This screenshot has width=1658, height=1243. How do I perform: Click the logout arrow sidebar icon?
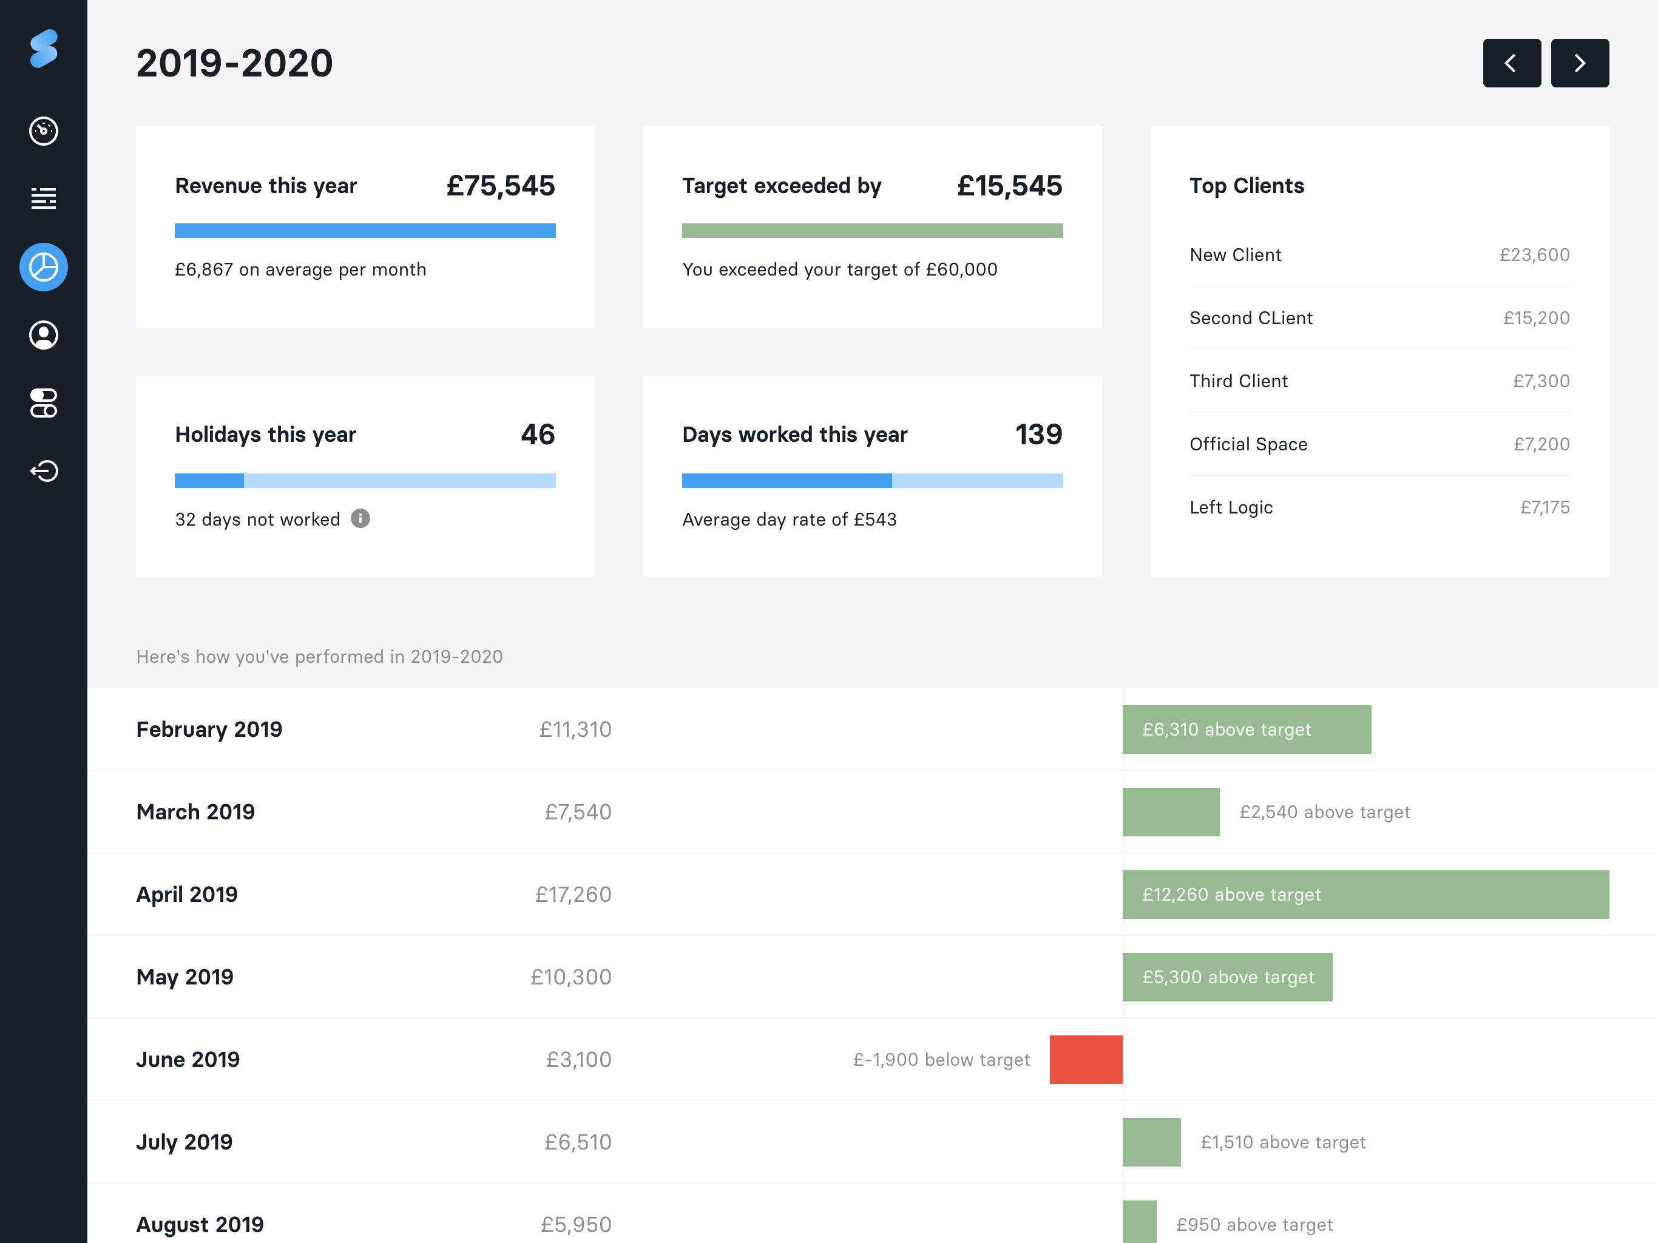[44, 471]
